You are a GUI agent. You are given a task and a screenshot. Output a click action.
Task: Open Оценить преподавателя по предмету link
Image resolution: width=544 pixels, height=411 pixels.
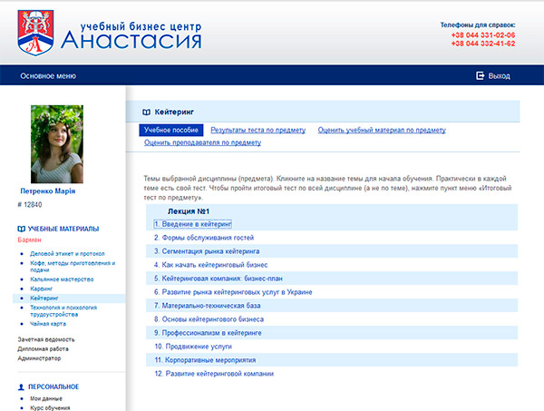[x=202, y=142]
